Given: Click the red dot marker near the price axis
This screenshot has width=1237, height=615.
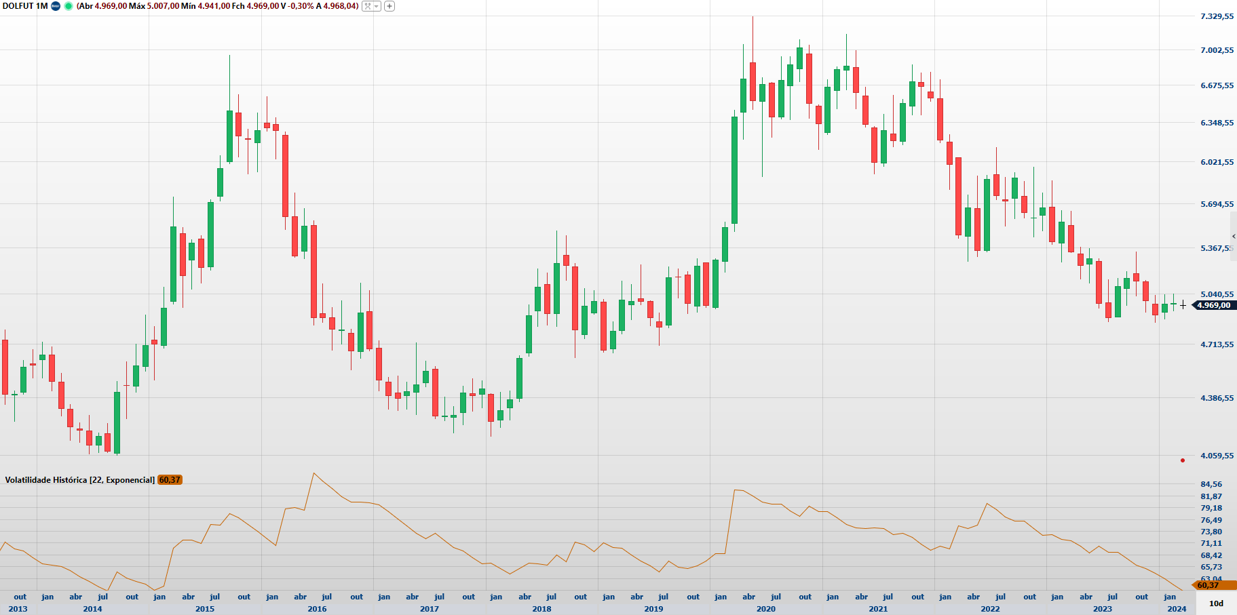Looking at the screenshot, I should (1183, 460).
